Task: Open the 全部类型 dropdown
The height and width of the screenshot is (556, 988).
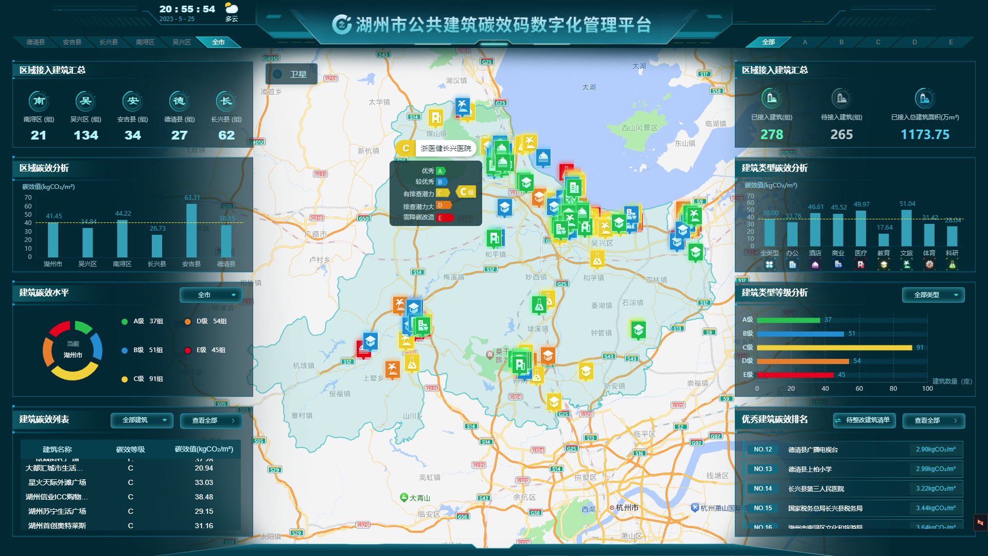Action: tap(933, 295)
